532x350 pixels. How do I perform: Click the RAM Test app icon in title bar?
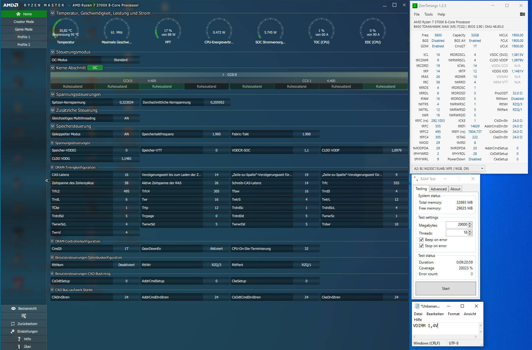[x=416, y=179]
